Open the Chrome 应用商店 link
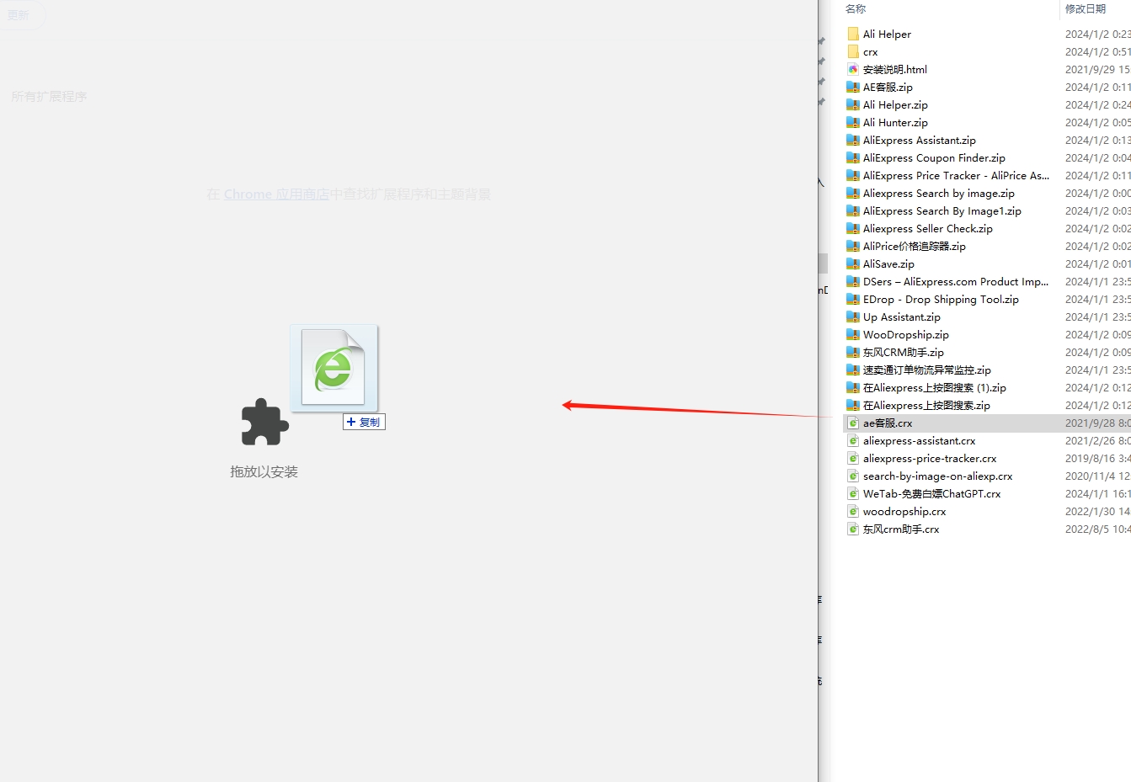Image resolution: width=1131 pixels, height=782 pixels. pyautogui.click(x=276, y=194)
